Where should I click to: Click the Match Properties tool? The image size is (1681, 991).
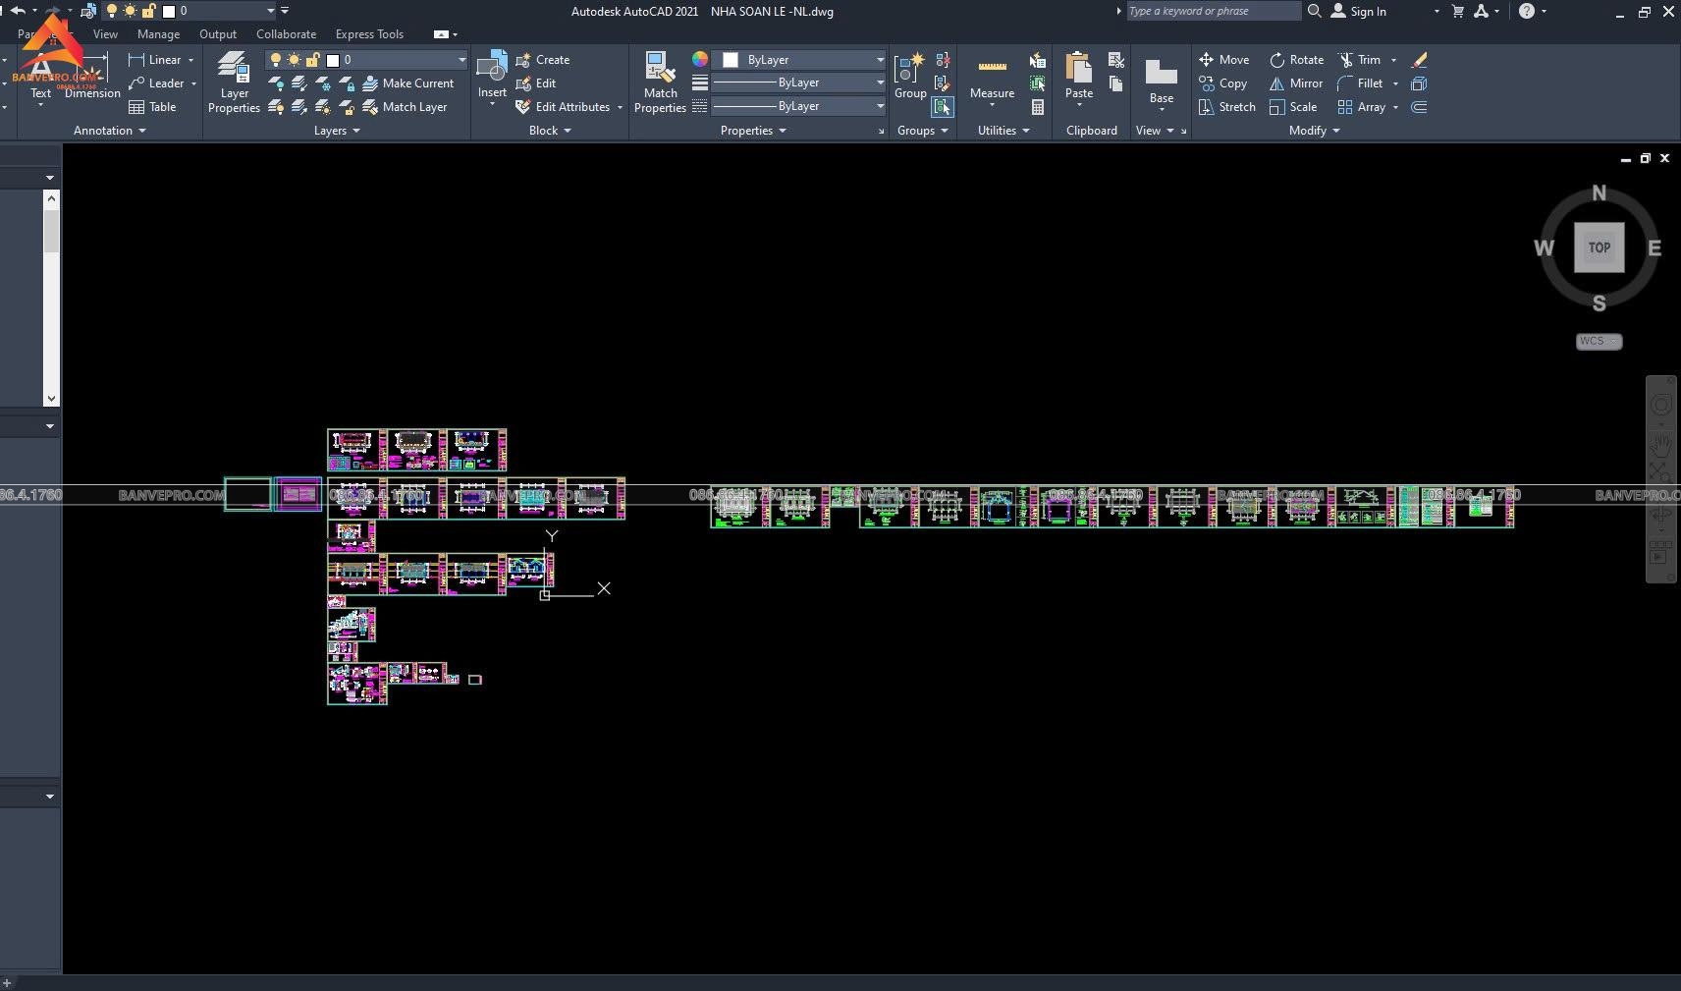tap(660, 83)
